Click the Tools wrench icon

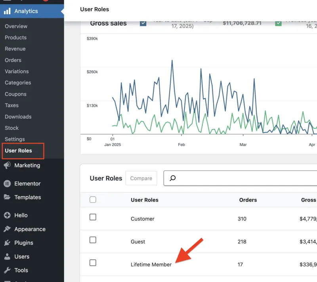tap(8, 270)
